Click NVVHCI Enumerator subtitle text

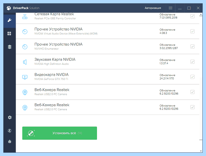coord(47,49)
